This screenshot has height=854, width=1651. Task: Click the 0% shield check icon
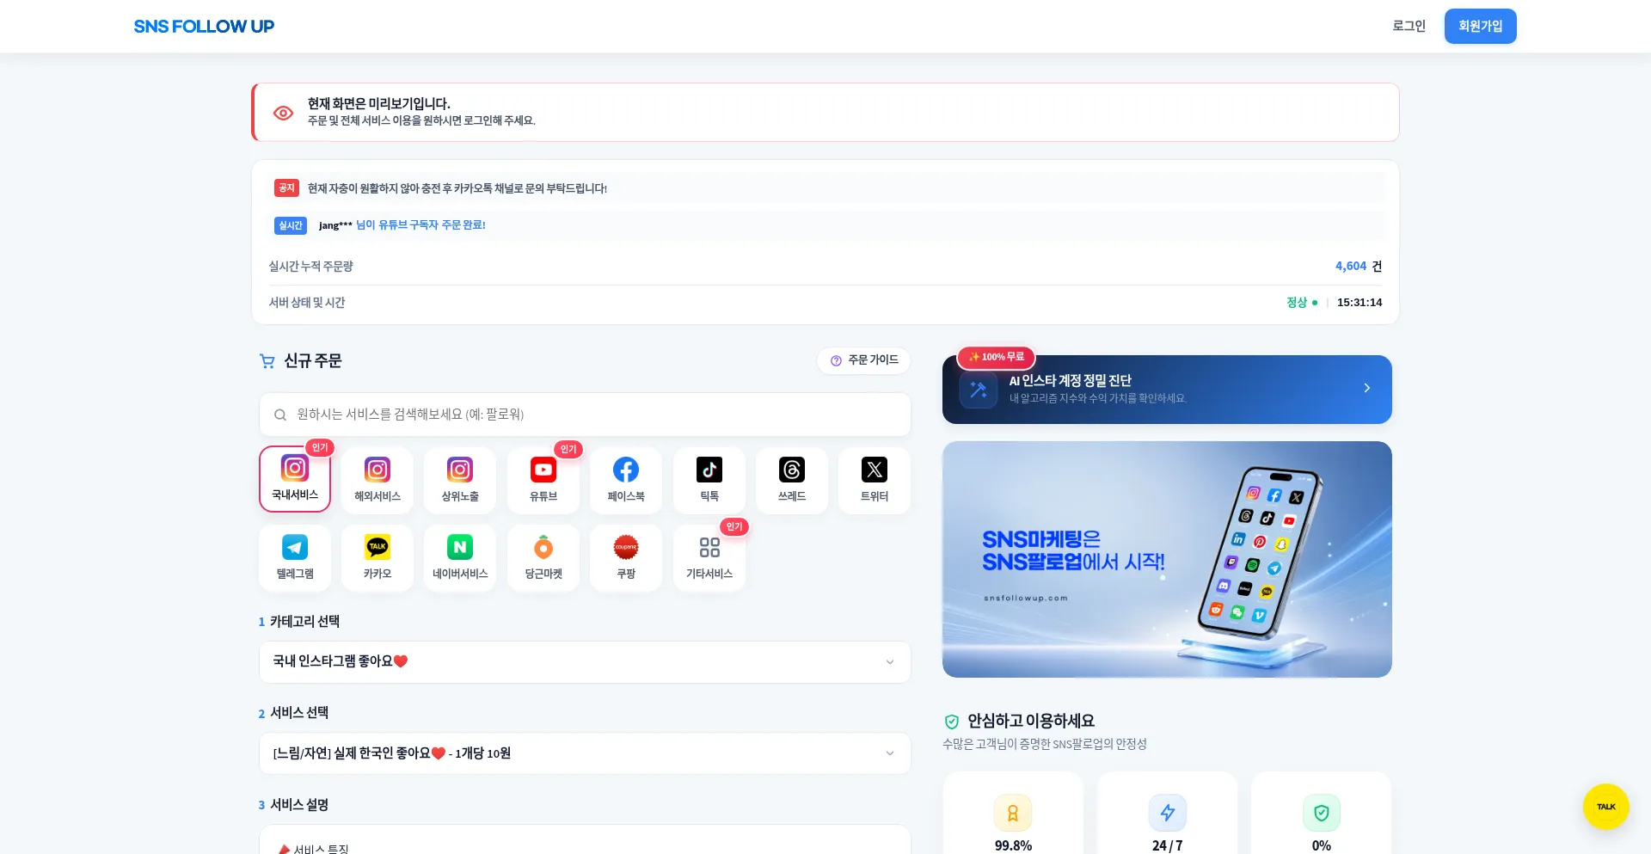pyautogui.click(x=1322, y=813)
